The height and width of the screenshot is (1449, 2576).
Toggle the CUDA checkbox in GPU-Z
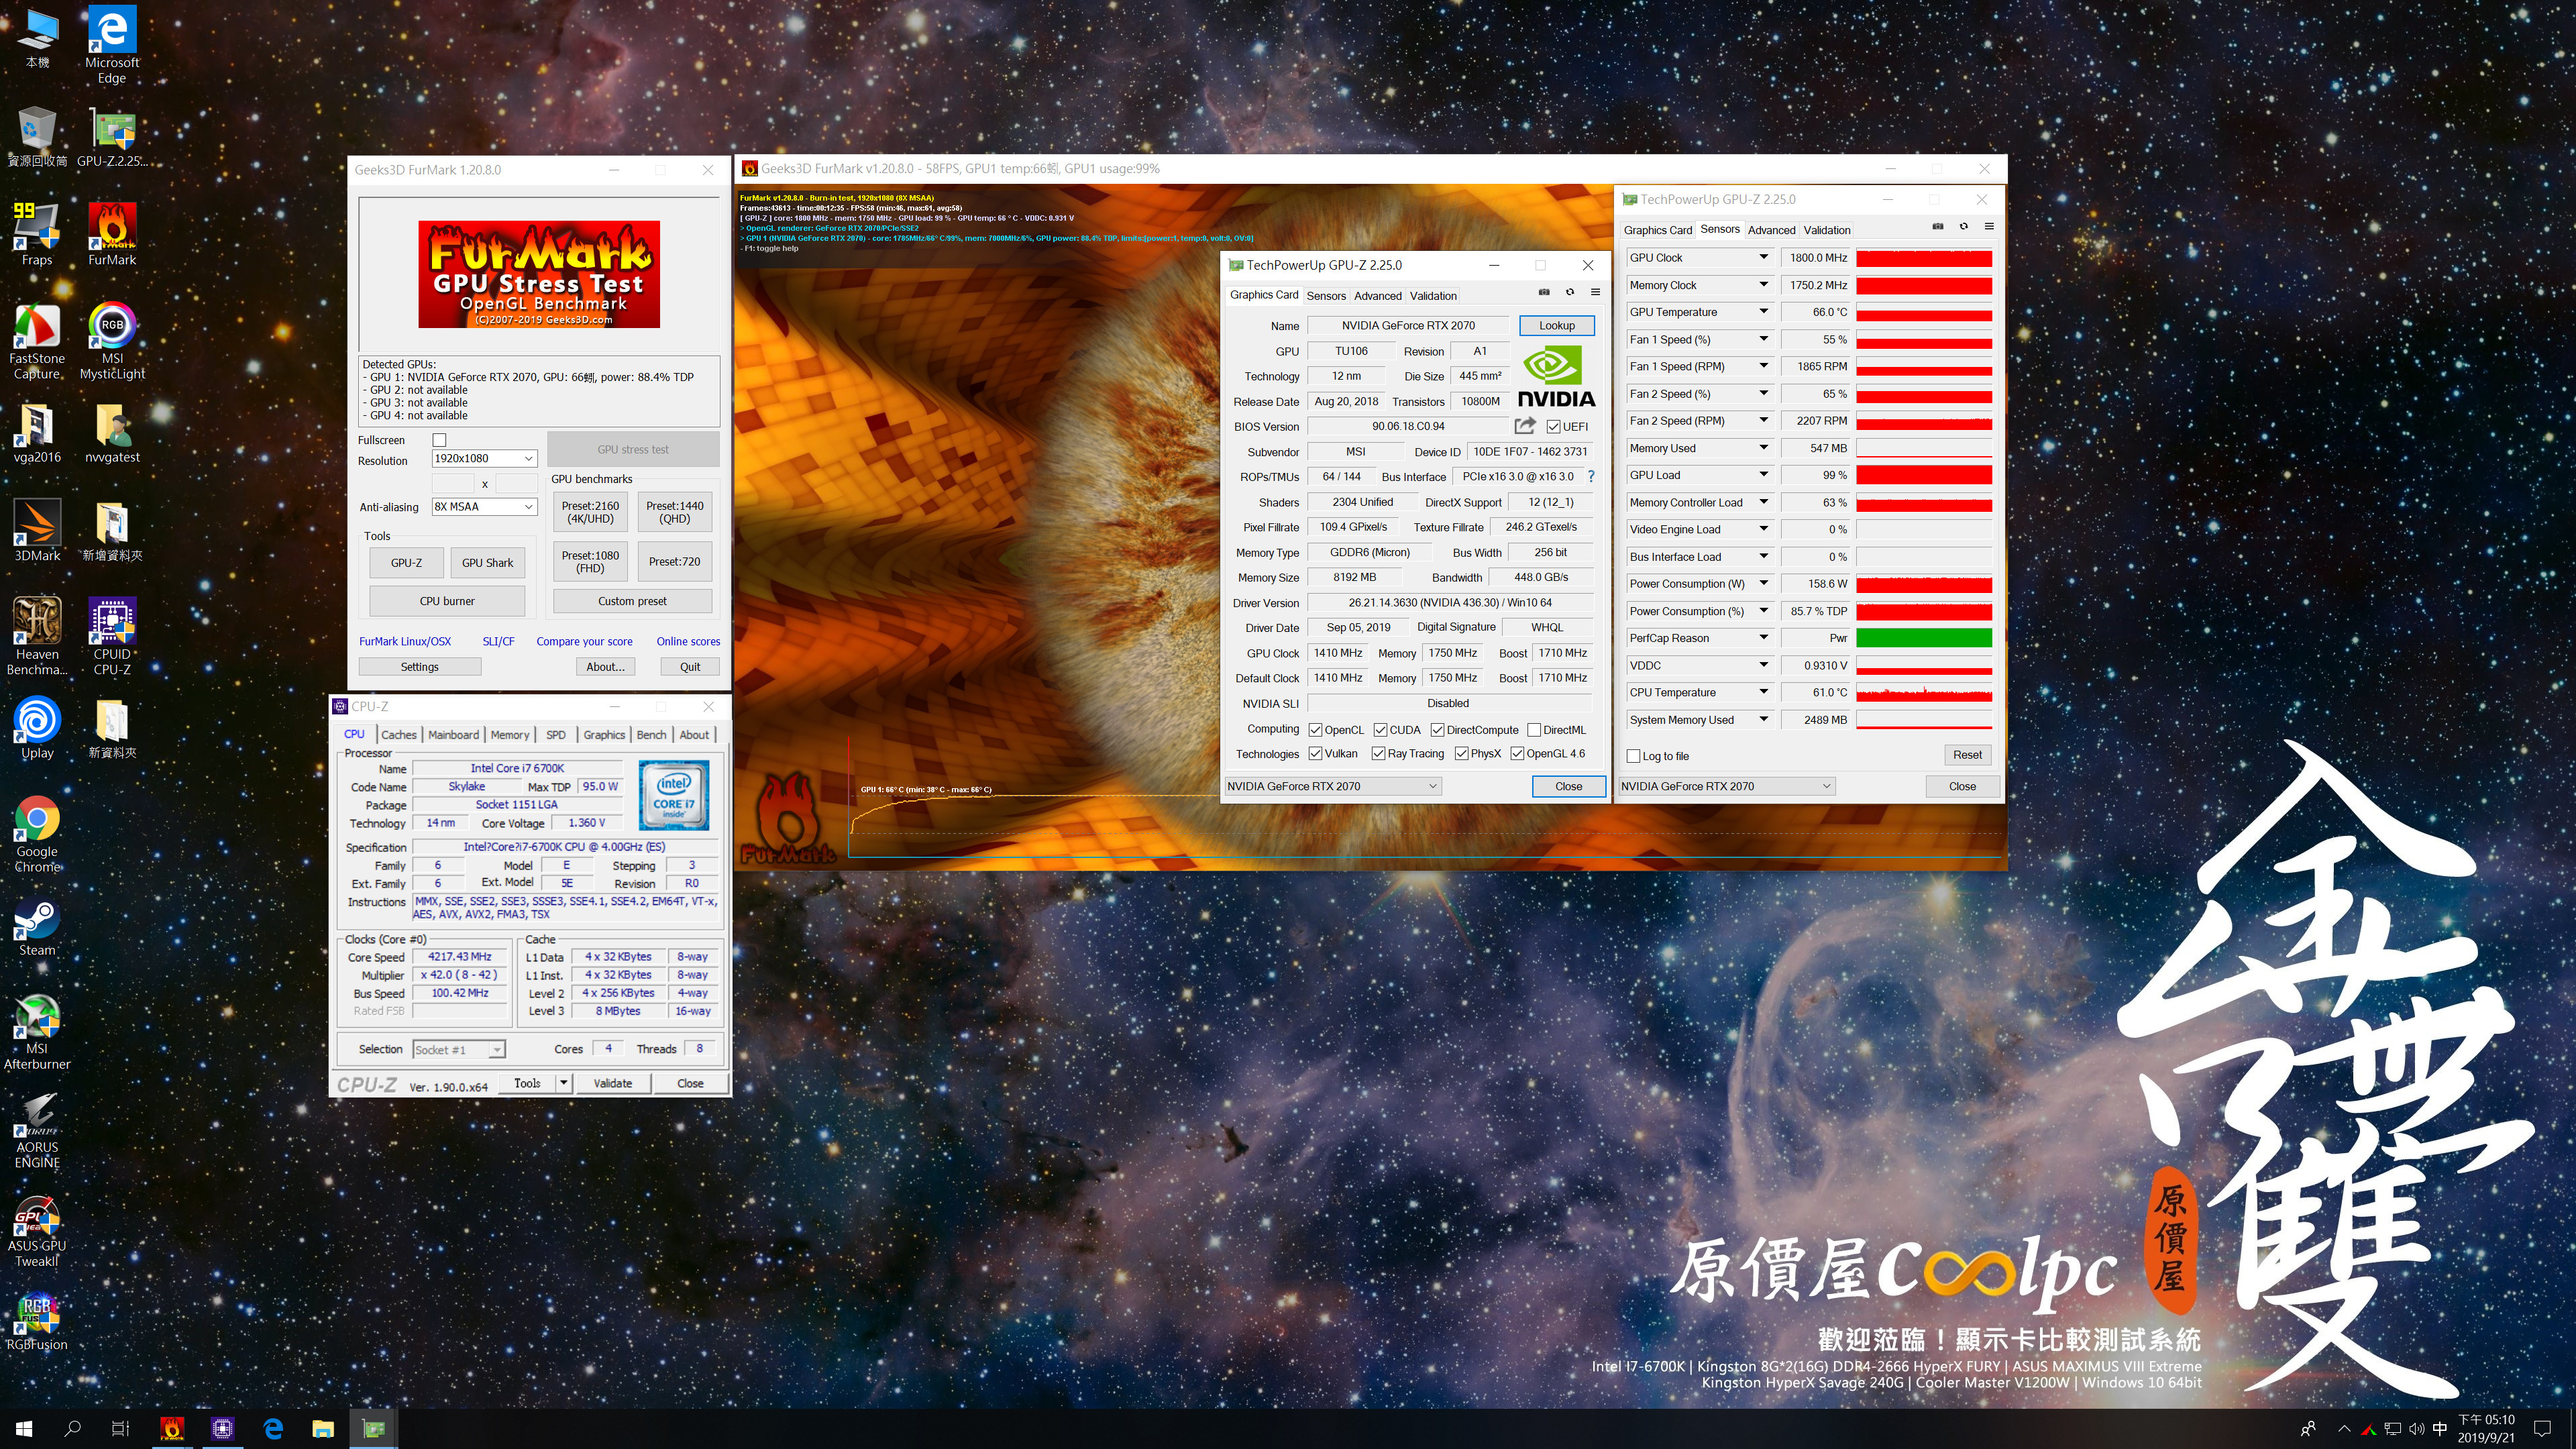click(1380, 730)
